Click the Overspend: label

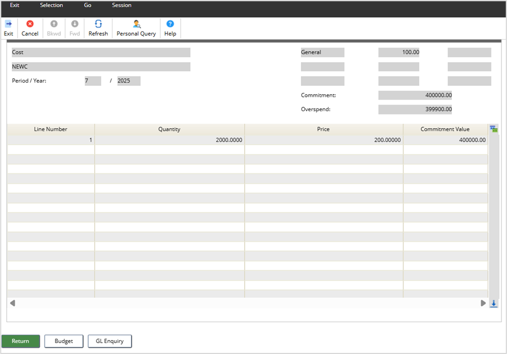click(x=316, y=110)
